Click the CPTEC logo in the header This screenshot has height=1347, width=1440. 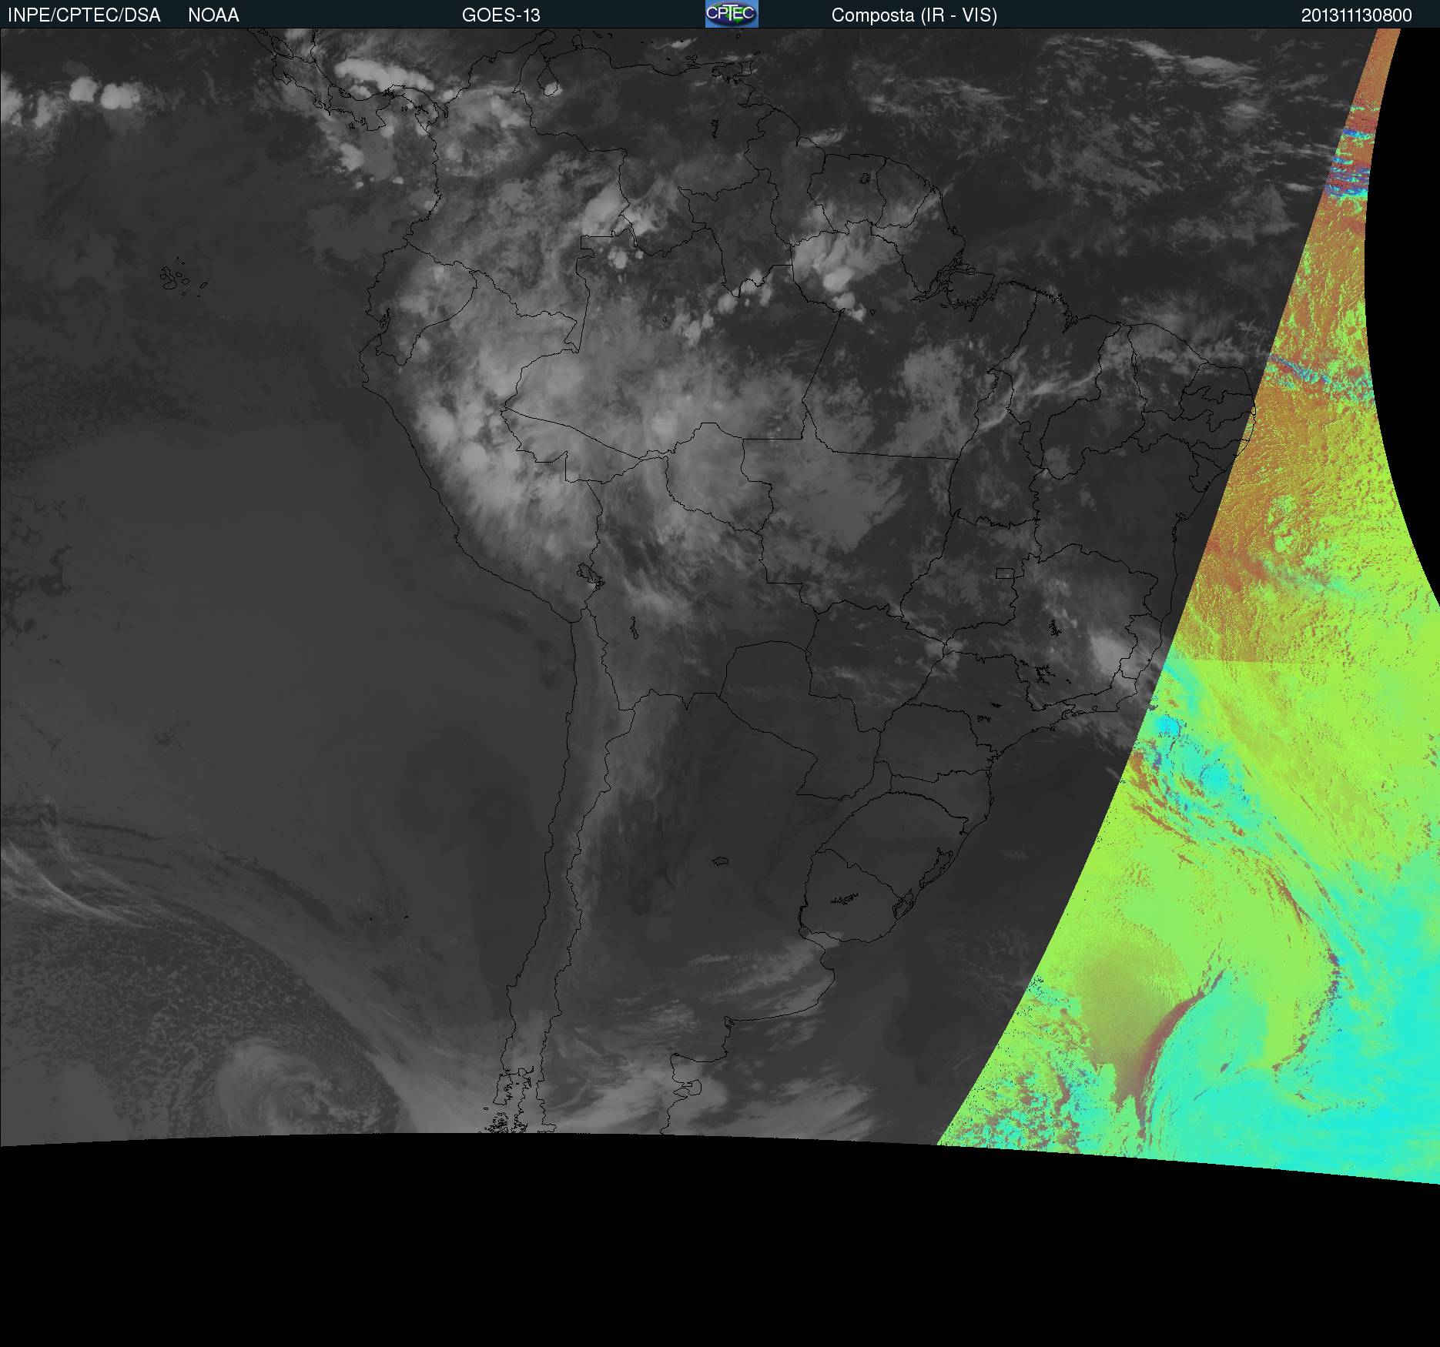click(732, 14)
